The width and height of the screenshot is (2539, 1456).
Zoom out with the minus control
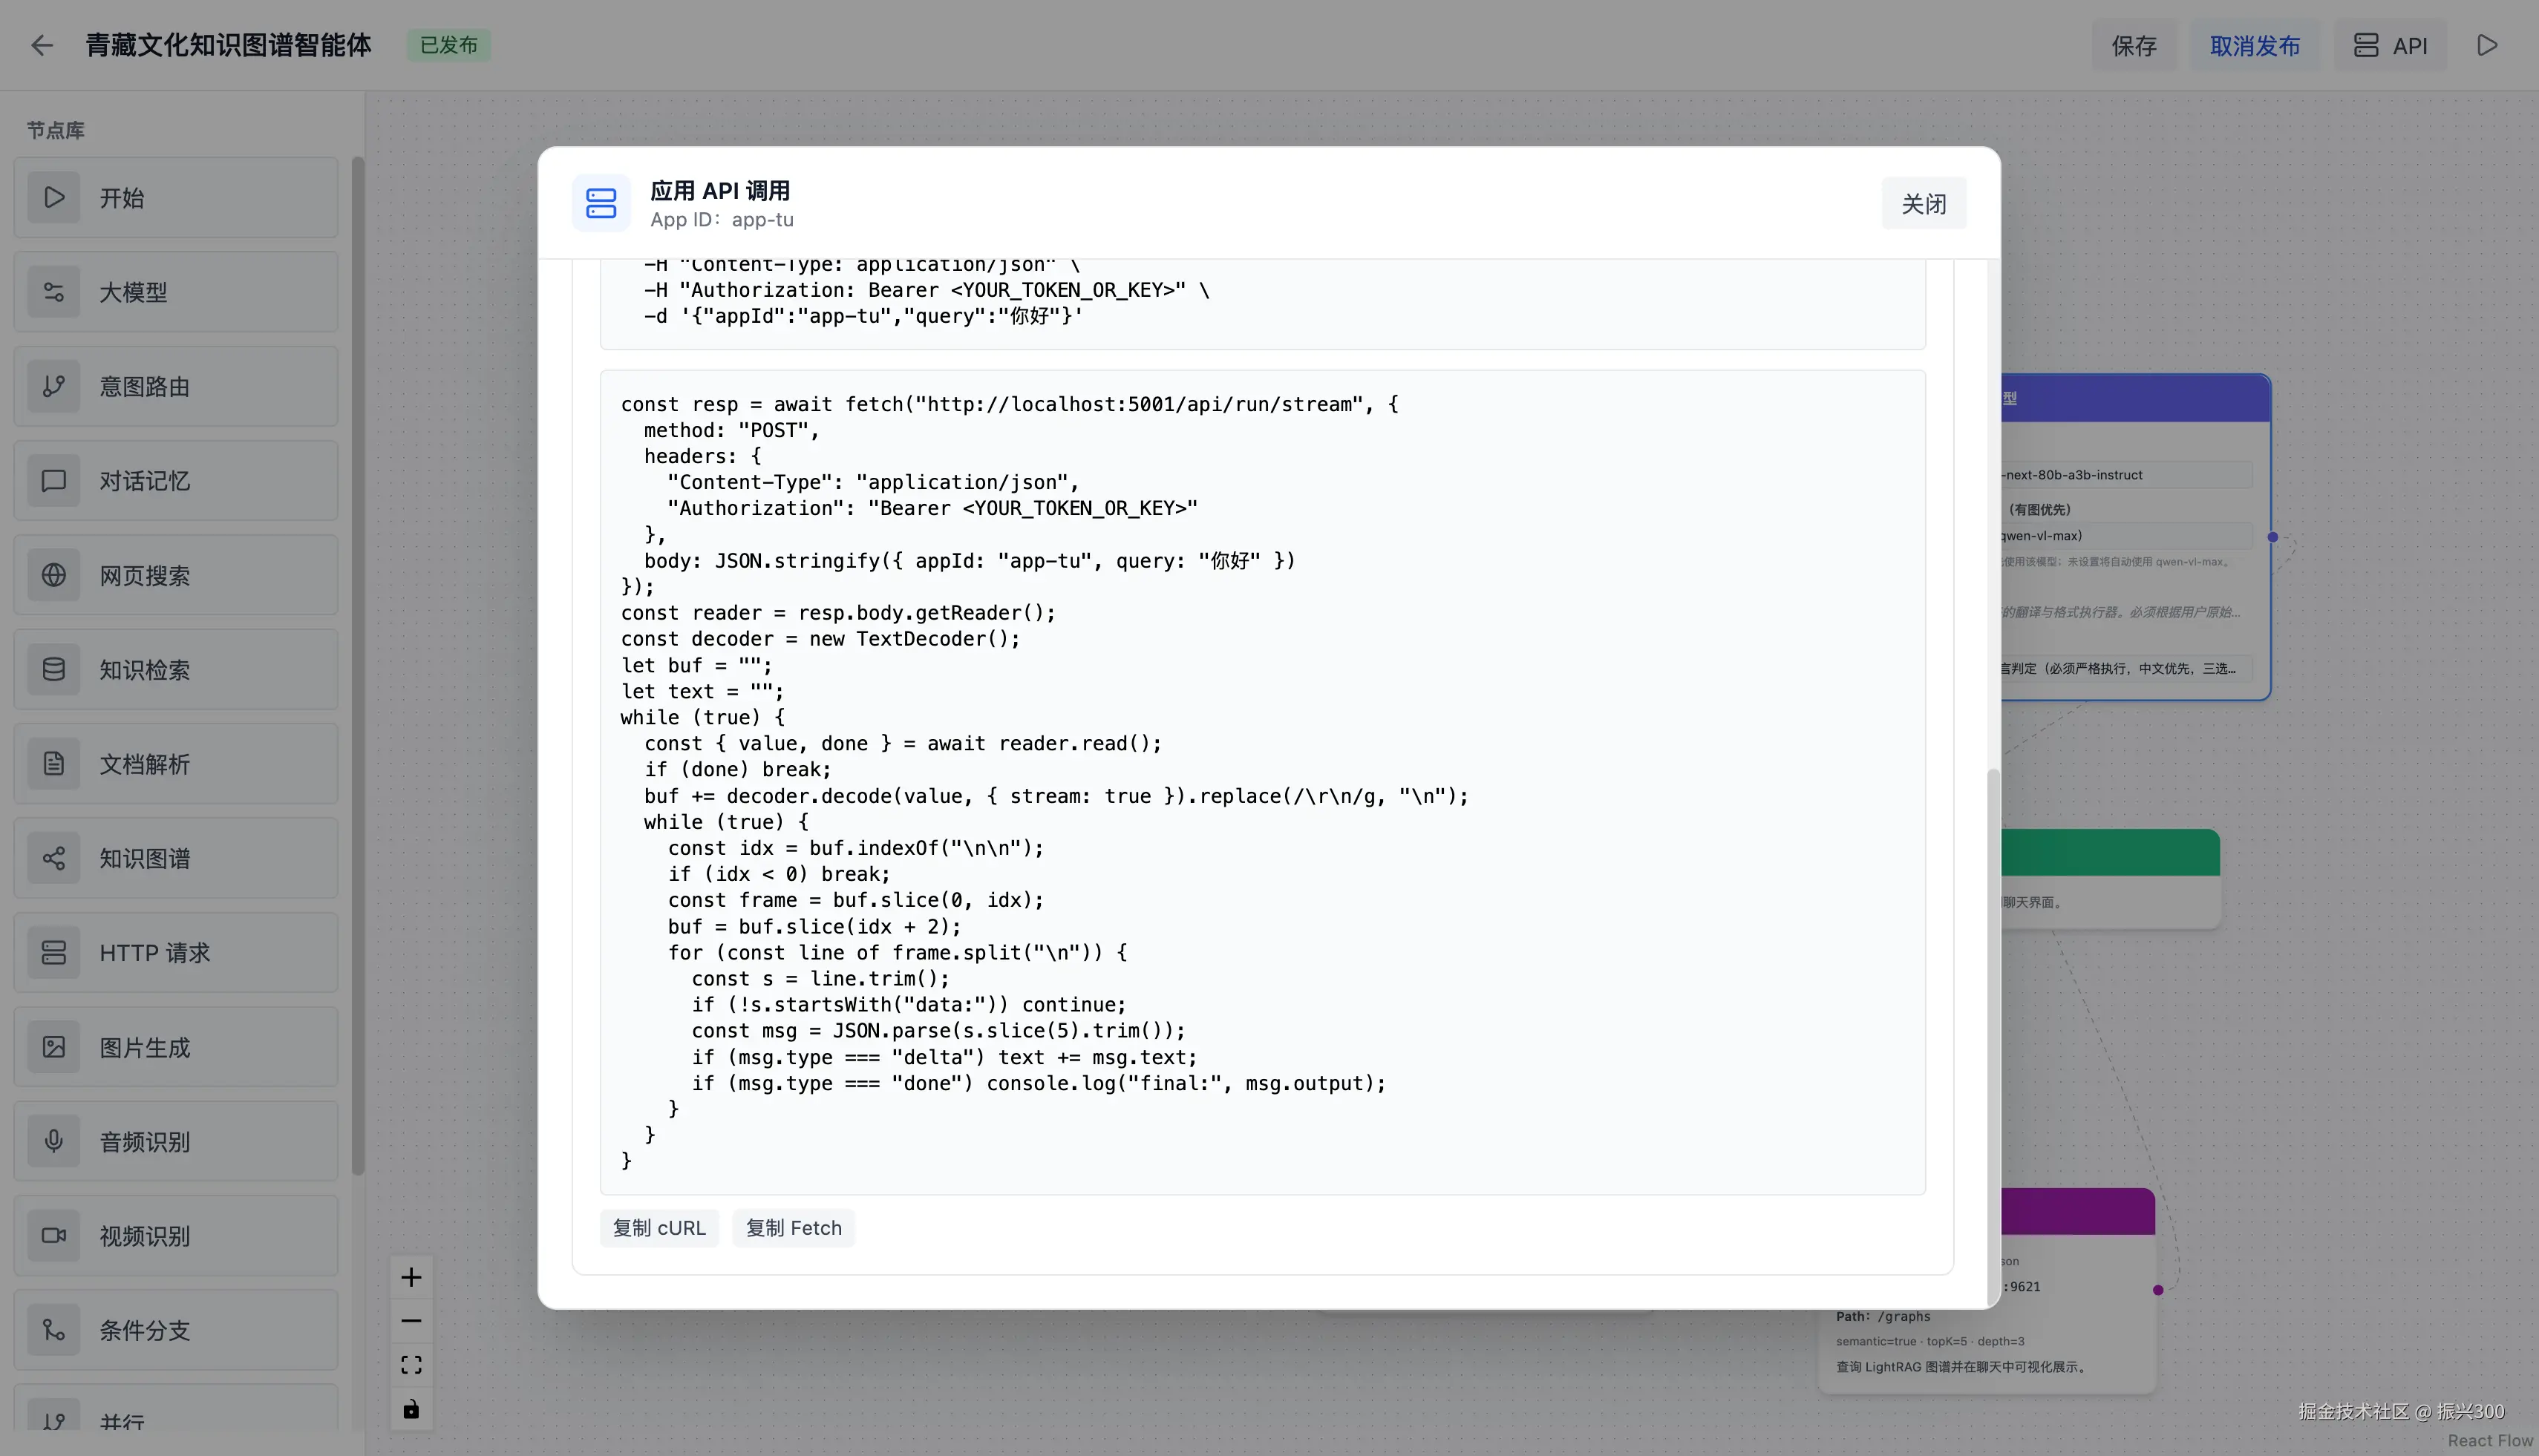click(411, 1321)
